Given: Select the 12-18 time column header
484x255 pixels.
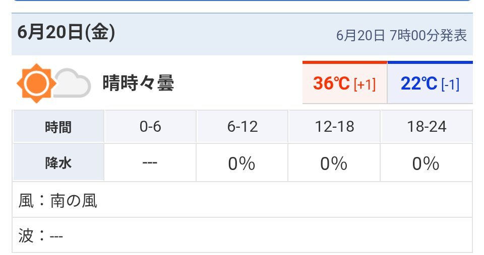Looking at the screenshot, I should pyautogui.click(x=334, y=127).
